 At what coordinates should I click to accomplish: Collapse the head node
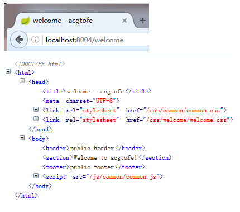(22, 81)
